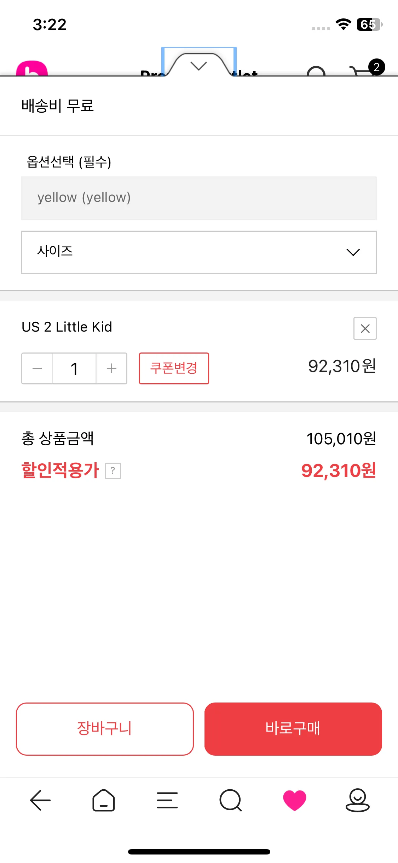Remove the US 2 Little Kid option
398x863 pixels.
pyautogui.click(x=365, y=328)
